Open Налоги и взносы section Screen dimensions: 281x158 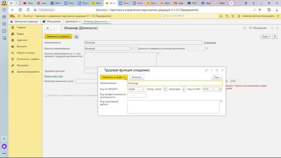click(x=26, y=53)
